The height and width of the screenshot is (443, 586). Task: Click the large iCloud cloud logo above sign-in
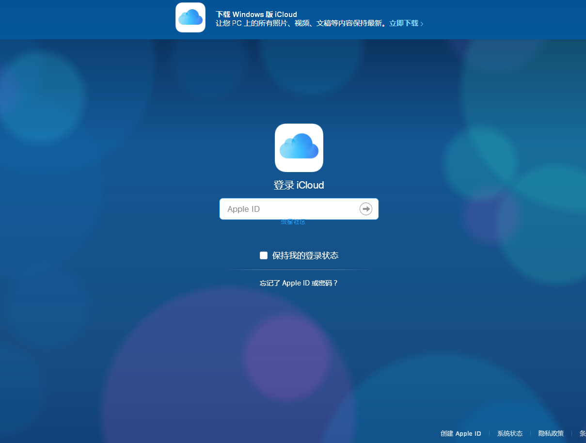(x=299, y=148)
